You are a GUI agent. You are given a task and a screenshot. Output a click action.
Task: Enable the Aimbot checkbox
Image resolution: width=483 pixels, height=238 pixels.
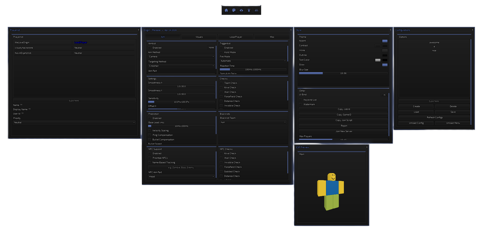[x=149, y=48]
